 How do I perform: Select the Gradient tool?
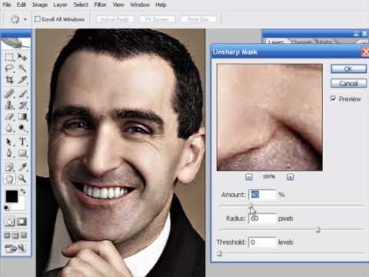click(x=22, y=117)
